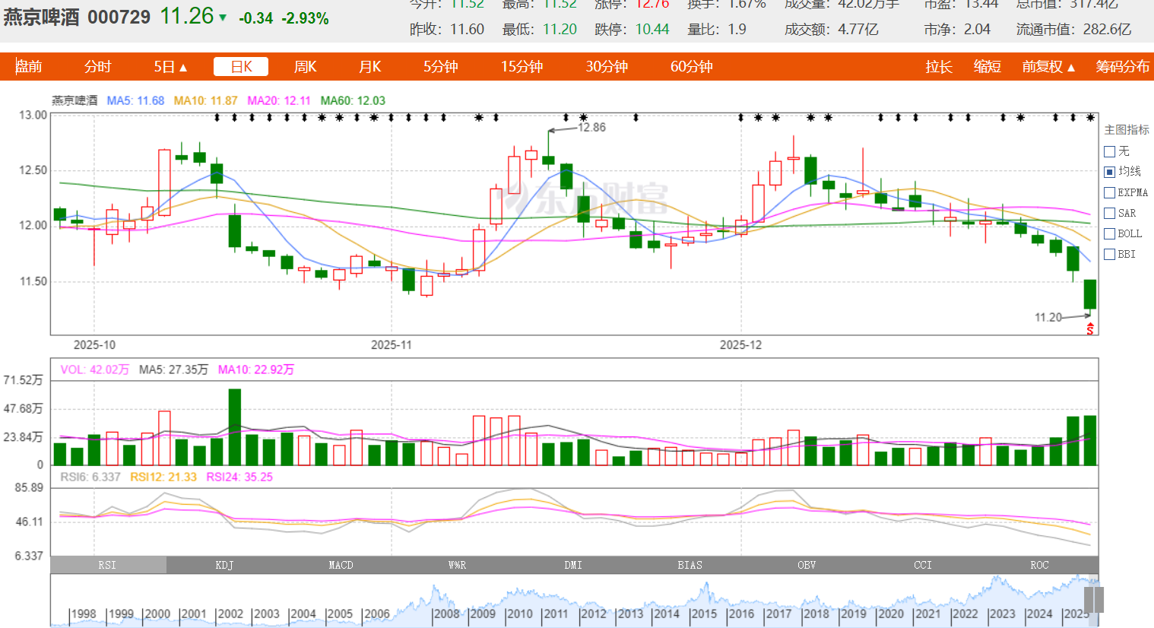This screenshot has width=1154, height=628.
Task: Select the 周K weekly chart tab
Action: 305,67
